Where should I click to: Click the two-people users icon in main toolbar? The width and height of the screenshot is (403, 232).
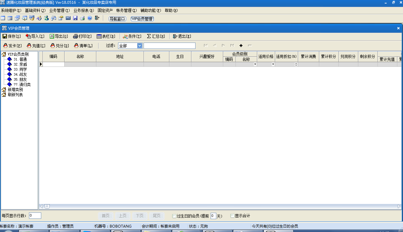tap(46, 18)
